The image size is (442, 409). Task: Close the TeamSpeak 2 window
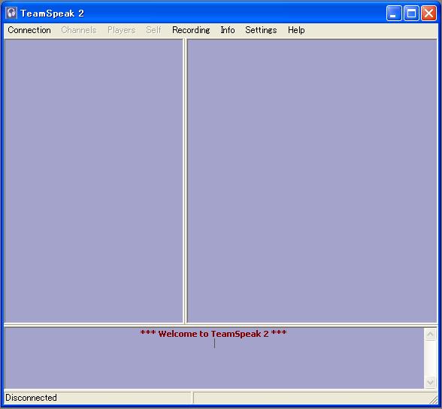pos(428,14)
